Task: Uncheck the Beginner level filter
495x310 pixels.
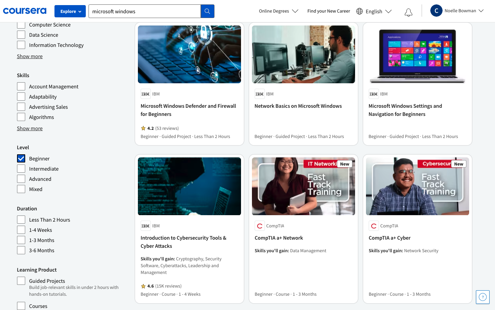Action: coord(21,158)
